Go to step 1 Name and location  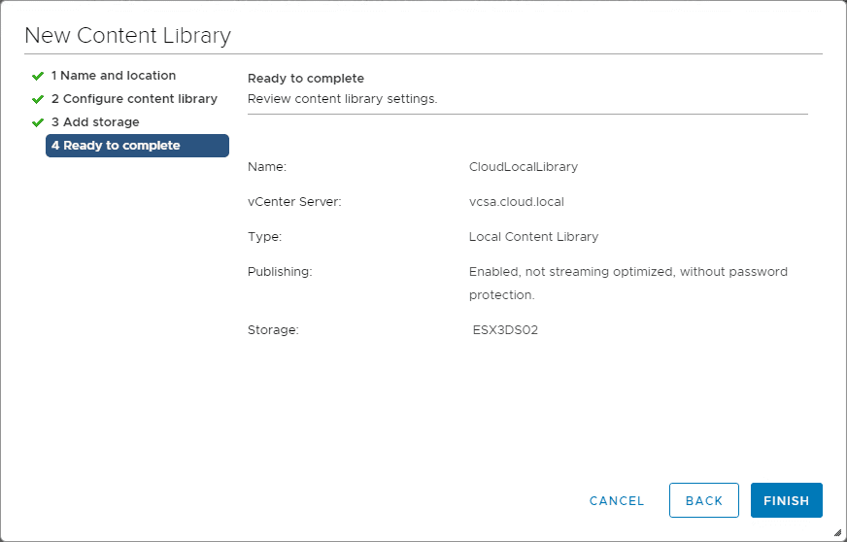click(x=114, y=76)
